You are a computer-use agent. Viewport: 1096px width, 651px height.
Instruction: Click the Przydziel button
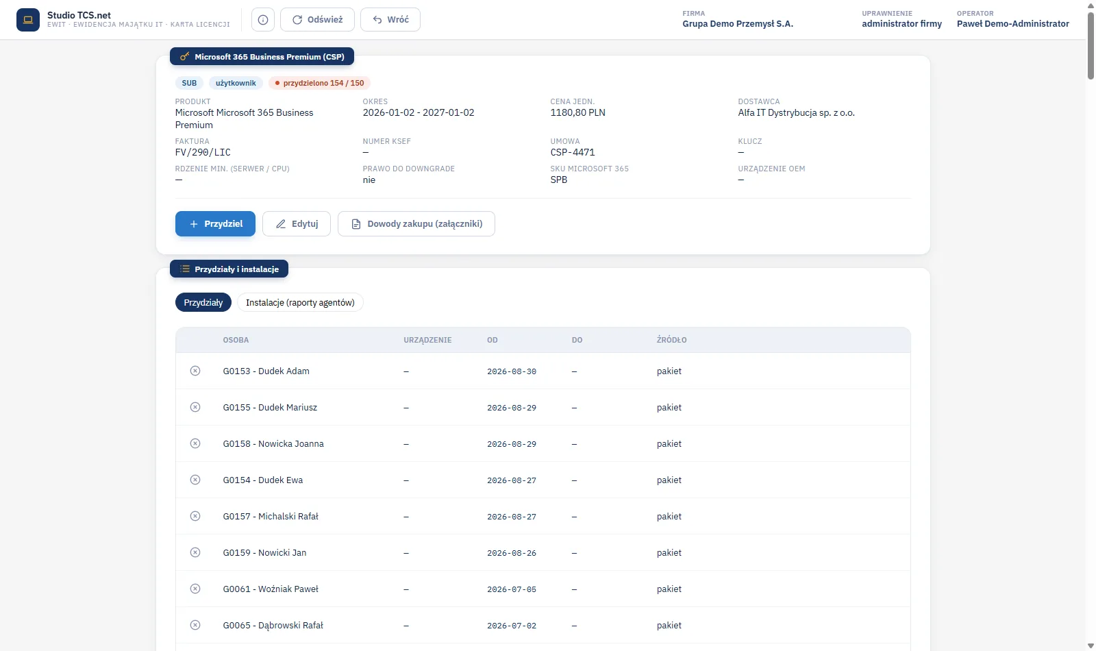[215, 224]
